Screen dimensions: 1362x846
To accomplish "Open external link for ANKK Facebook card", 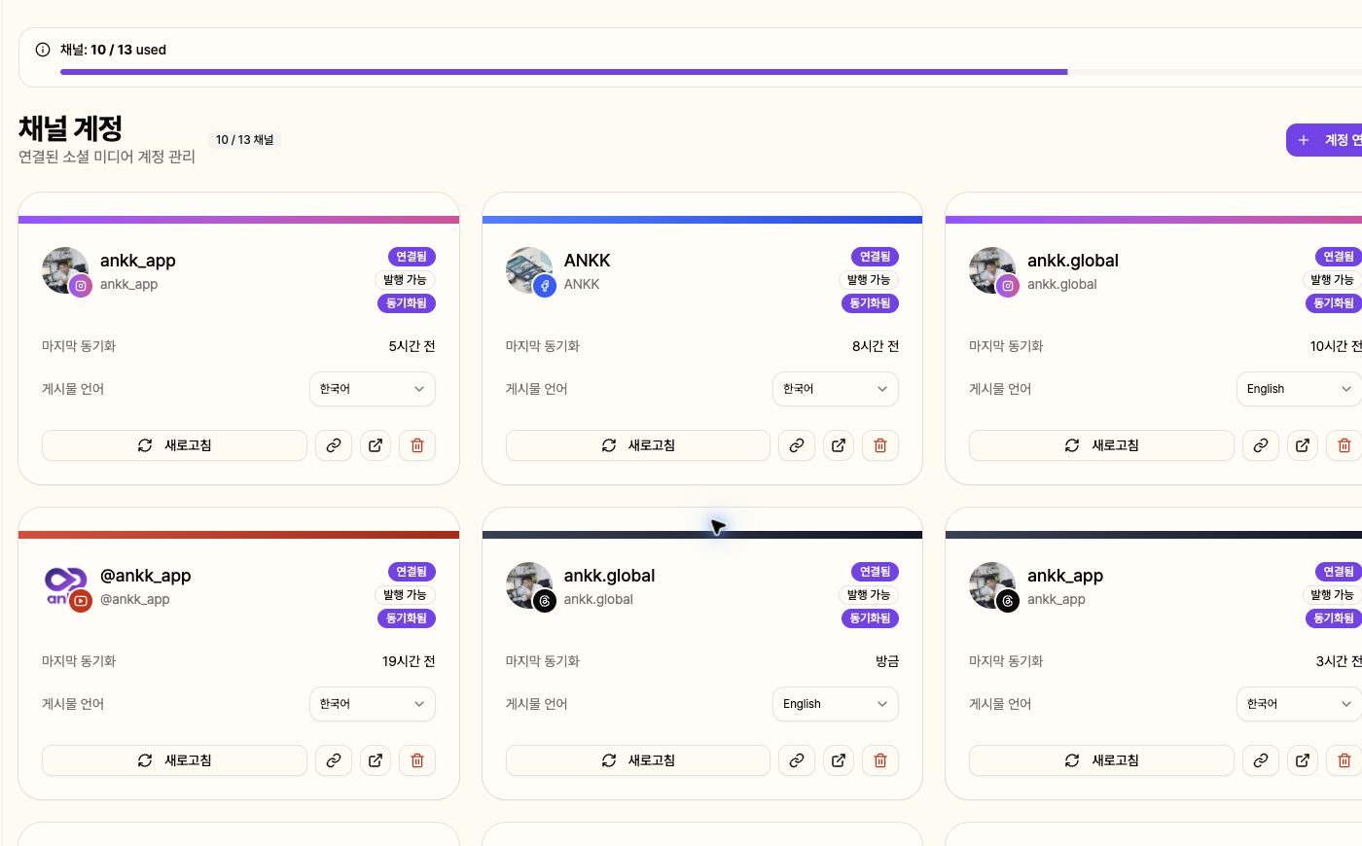I will tap(839, 445).
